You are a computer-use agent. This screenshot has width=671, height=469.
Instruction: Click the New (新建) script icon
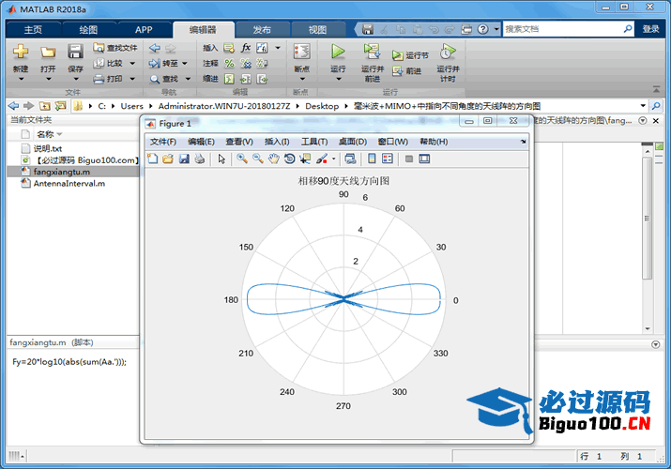coord(20,52)
